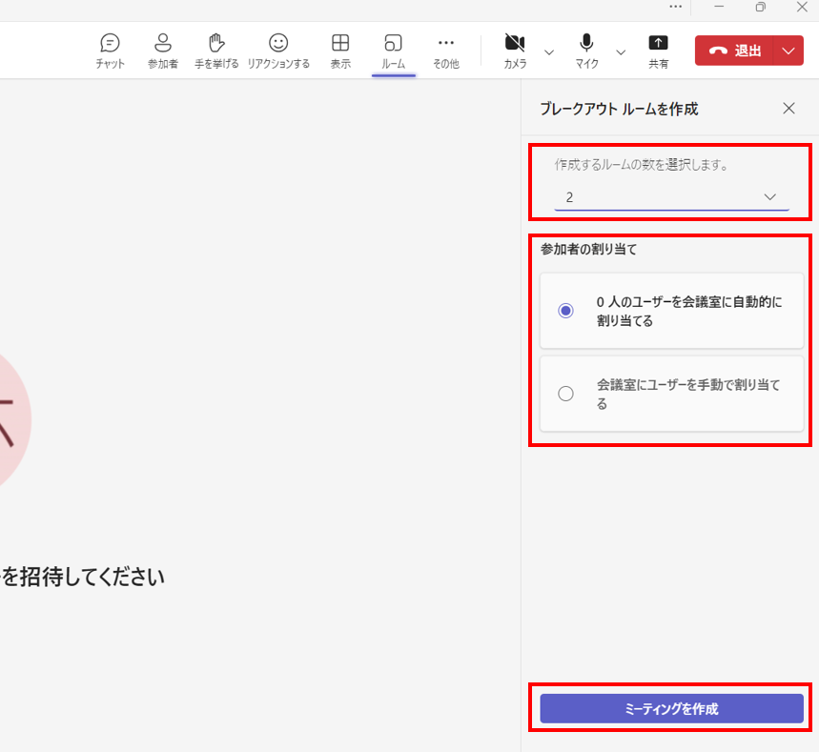The height and width of the screenshot is (752, 819).
Task: Click the 参加者の割り当て heading text
Action: click(588, 249)
